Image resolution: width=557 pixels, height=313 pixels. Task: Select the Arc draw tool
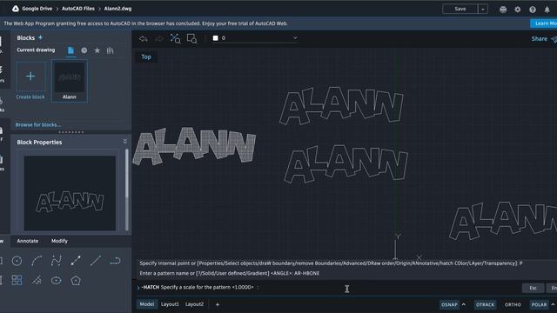(37, 261)
